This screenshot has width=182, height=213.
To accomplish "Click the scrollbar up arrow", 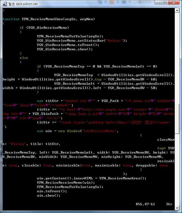I will coord(177,10).
